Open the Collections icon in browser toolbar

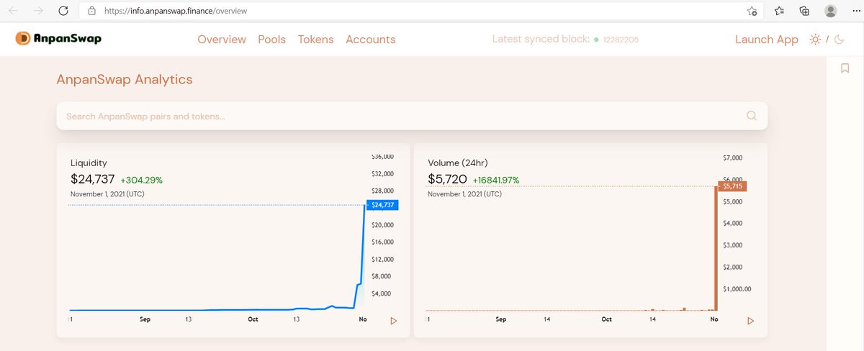805,12
